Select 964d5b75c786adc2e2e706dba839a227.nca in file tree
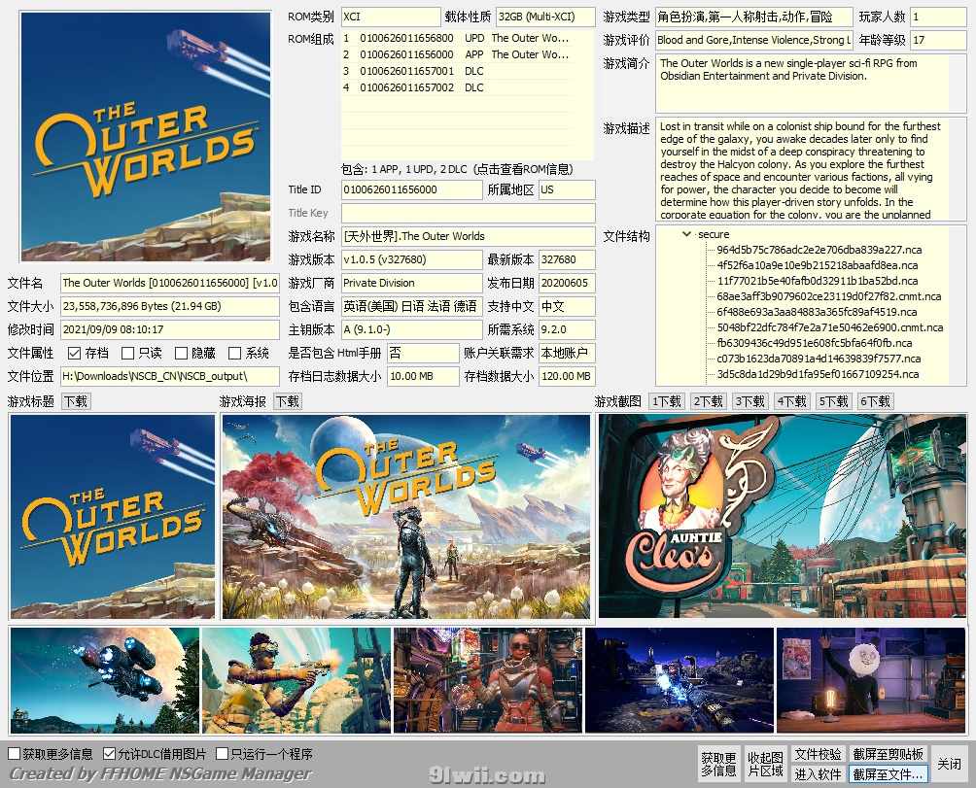 819,250
